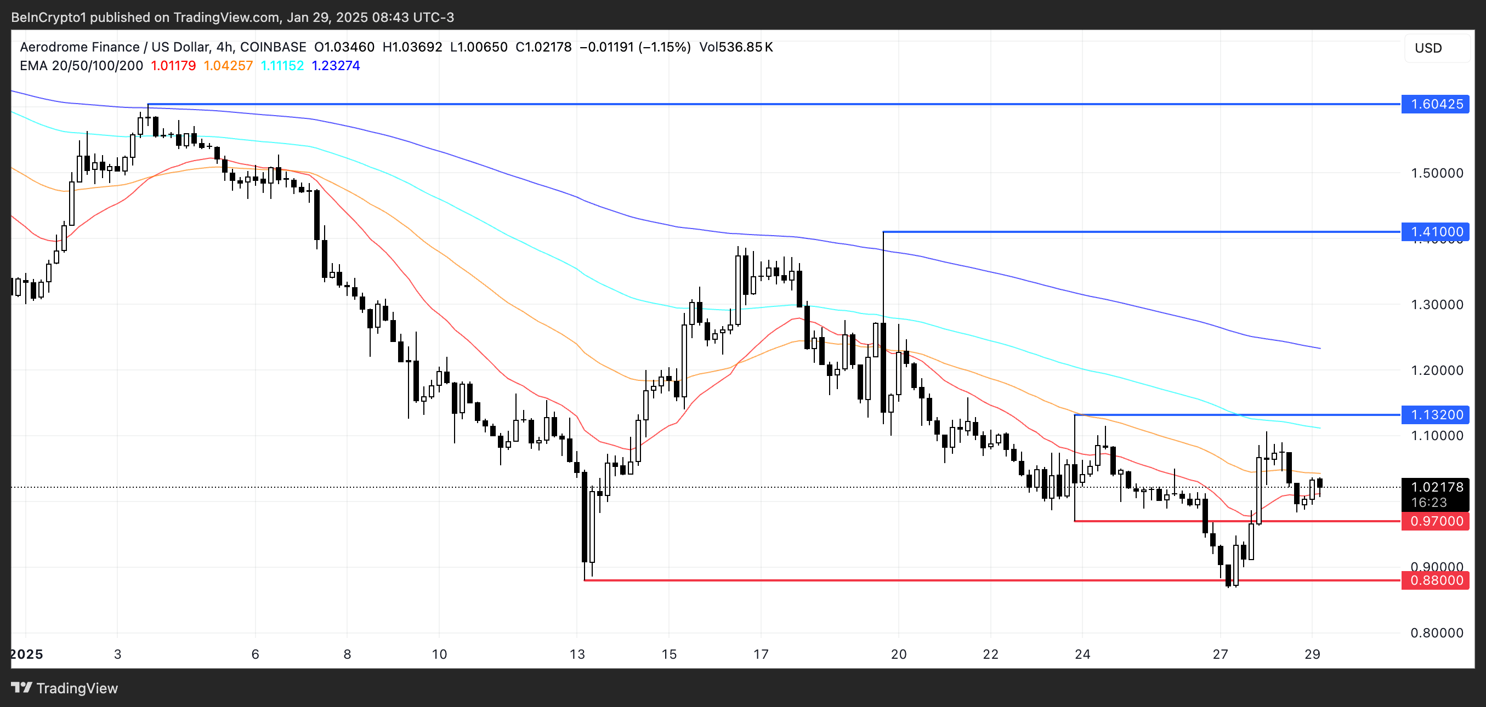1486x707 pixels.
Task: Click date 20 on the time axis
Action: [899, 654]
